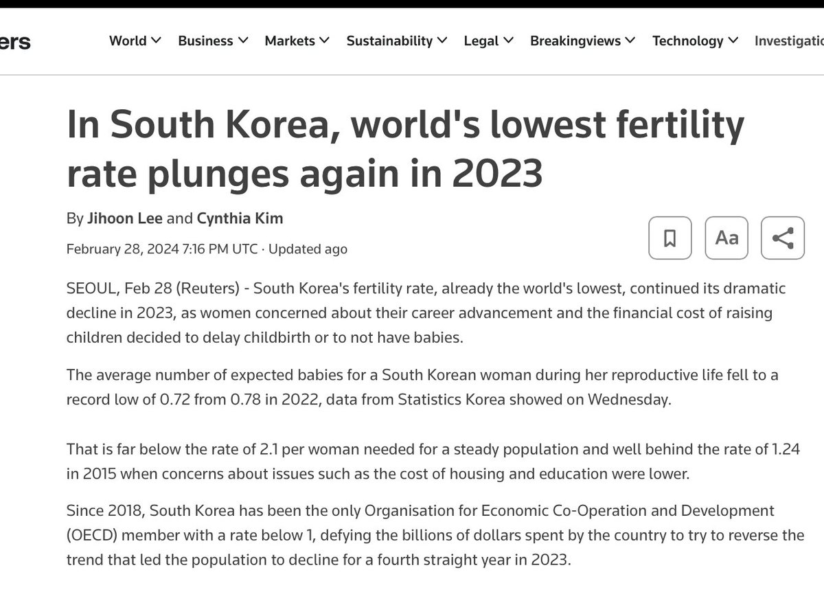Open text size settings via Aa icon

coord(726,238)
